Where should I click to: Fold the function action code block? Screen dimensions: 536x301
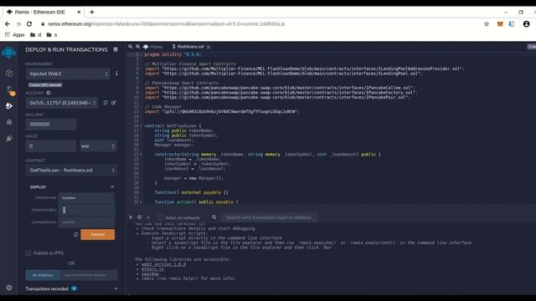tap(141, 202)
